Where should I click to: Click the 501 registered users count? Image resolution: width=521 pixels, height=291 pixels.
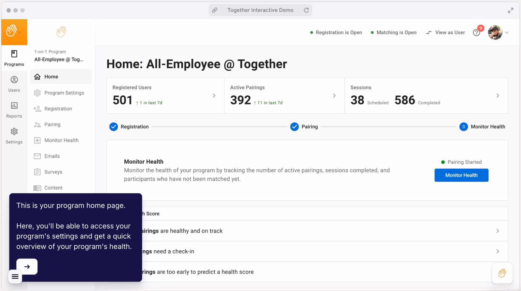coord(122,100)
